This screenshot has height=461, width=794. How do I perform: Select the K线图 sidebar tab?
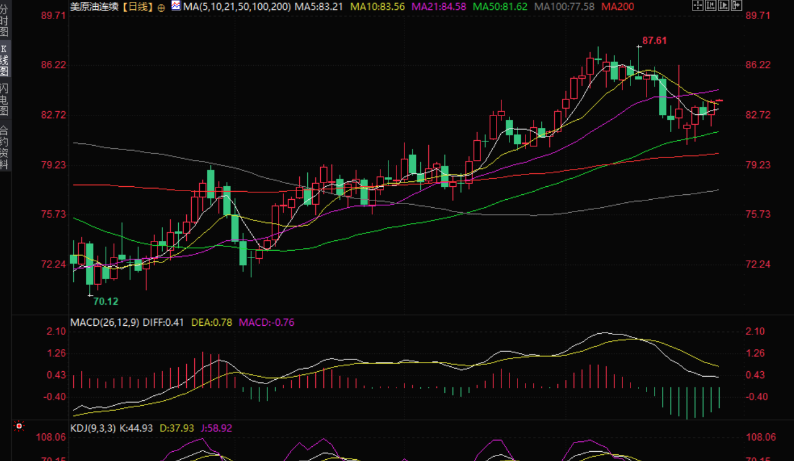(x=5, y=60)
